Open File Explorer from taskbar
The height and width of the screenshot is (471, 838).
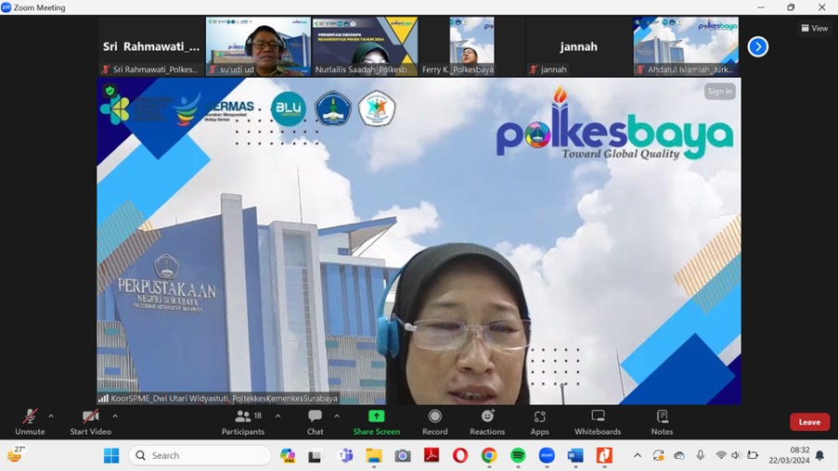pyautogui.click(x=374, y=455)
